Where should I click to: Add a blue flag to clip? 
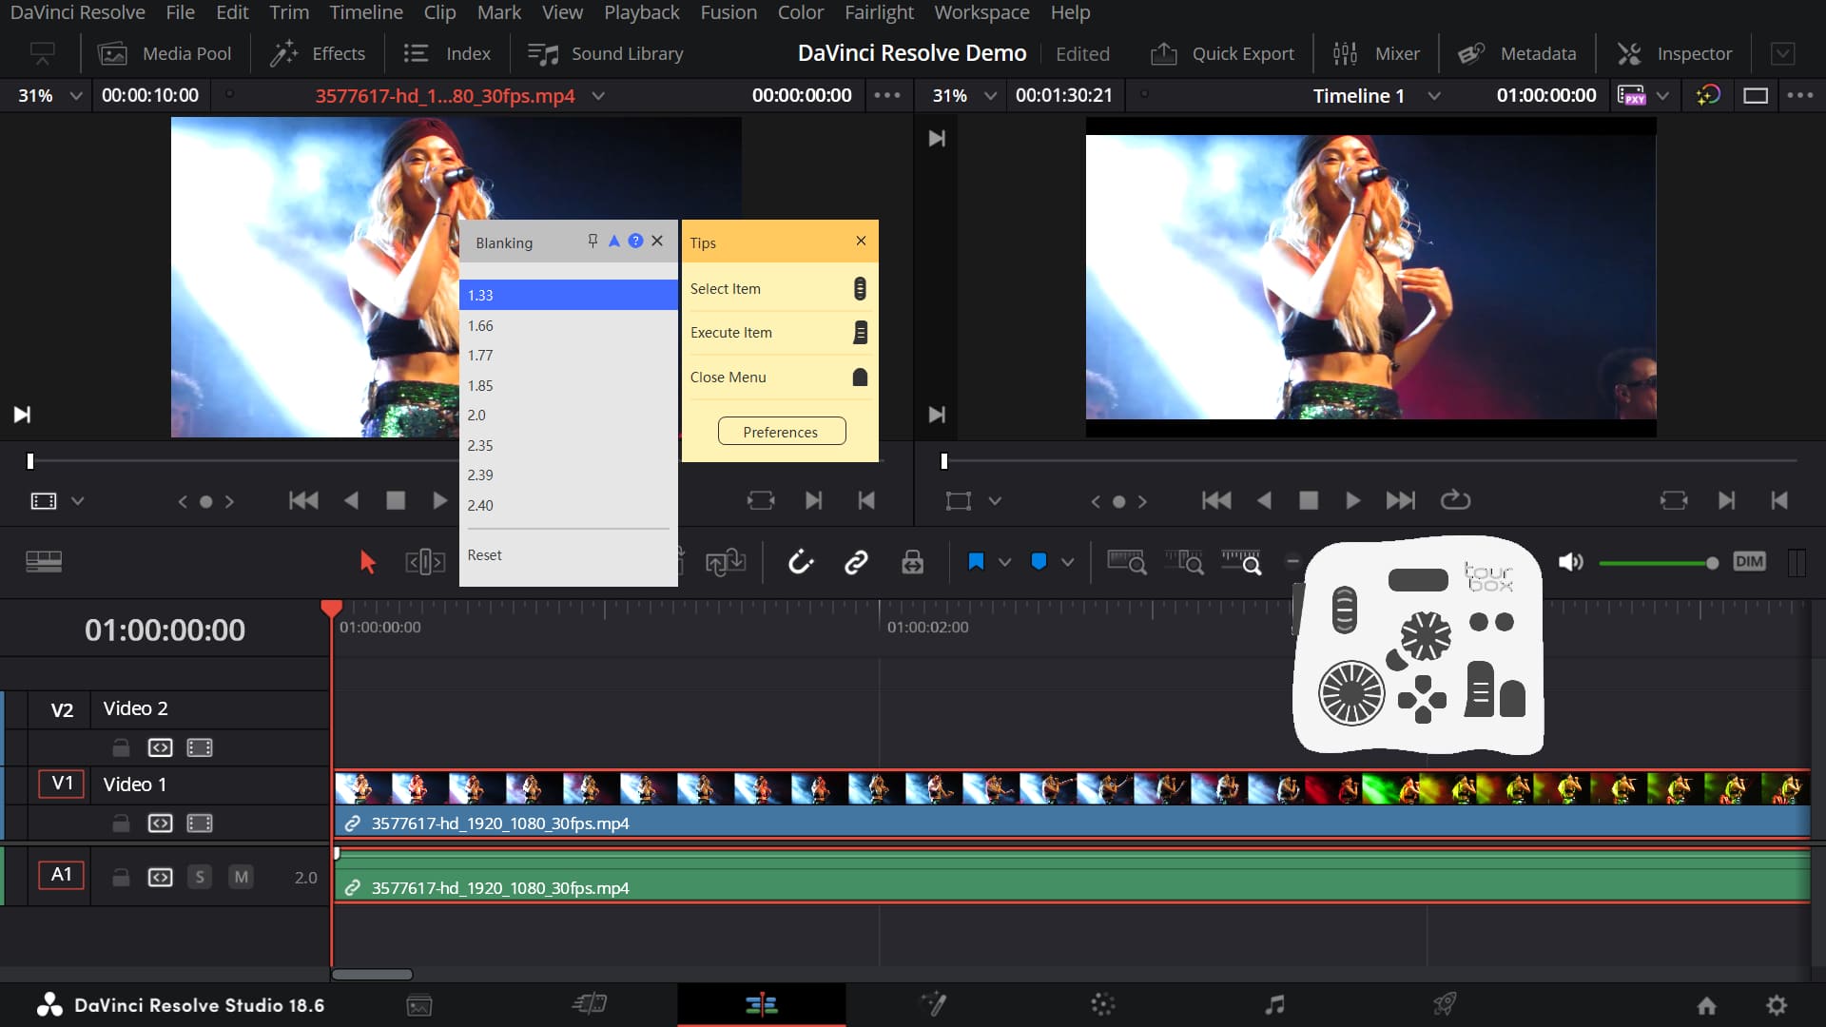tap(976, 562)
